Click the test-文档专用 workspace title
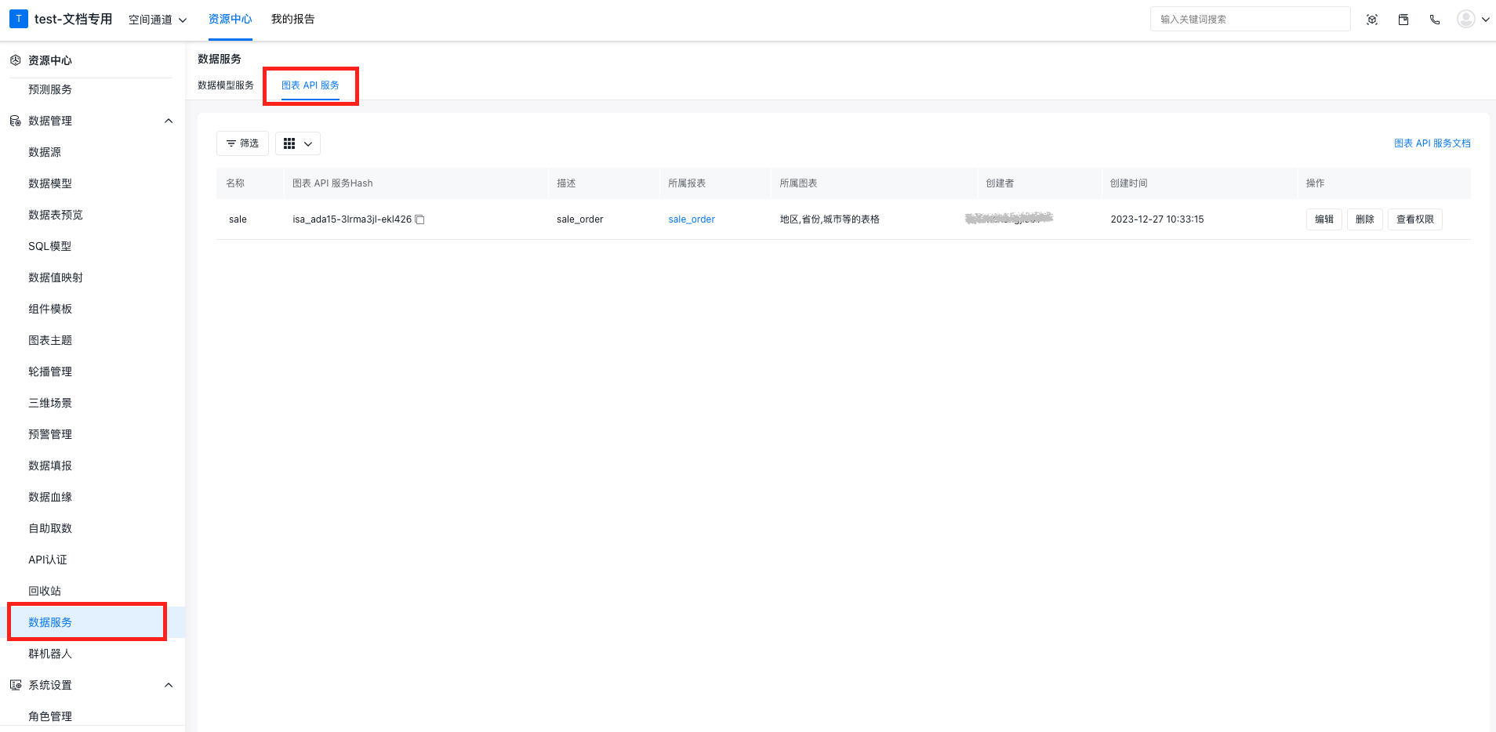 click(74, 19)
